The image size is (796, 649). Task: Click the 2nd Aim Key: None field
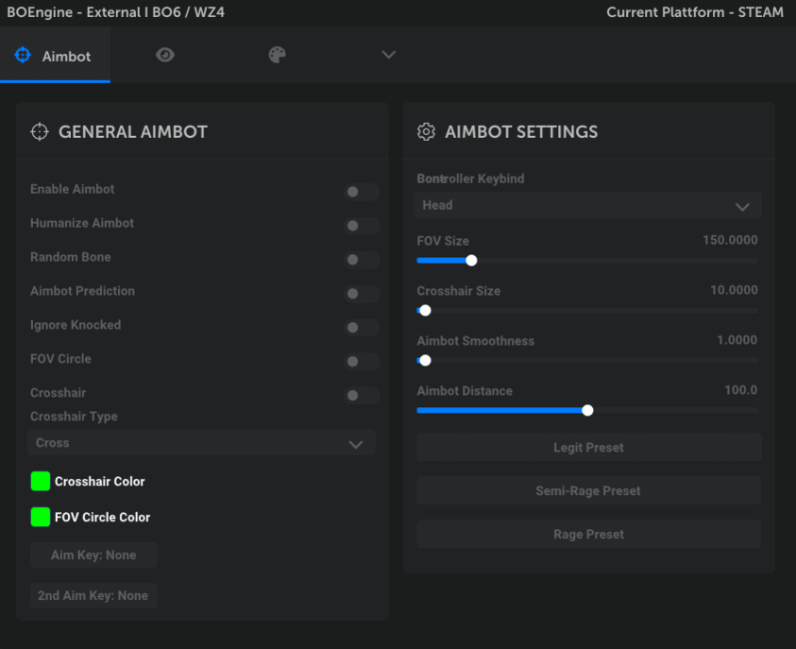tap(93, 595)
